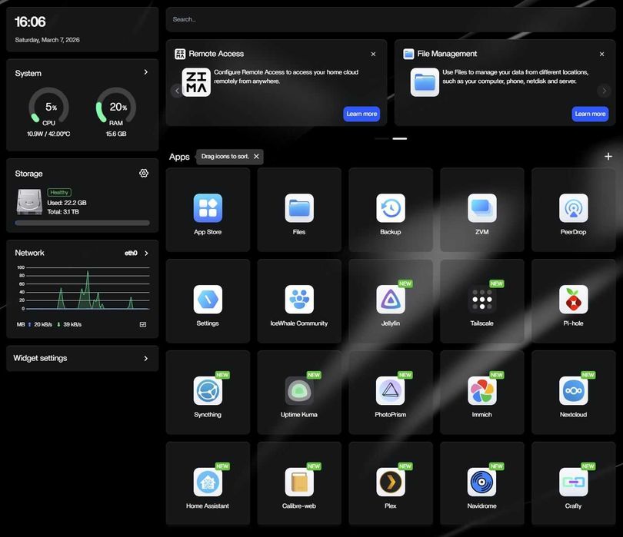Screen dimensions: 623x537
Task: Click the RAM usage gauge
Action: point(116,106)
